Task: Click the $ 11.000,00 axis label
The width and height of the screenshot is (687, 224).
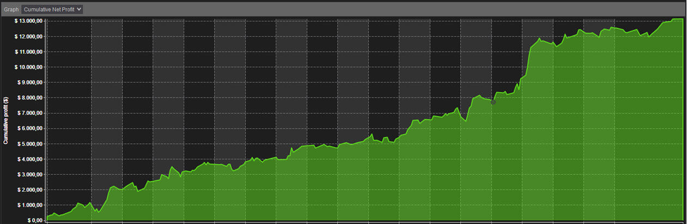Action: [29, 52]
